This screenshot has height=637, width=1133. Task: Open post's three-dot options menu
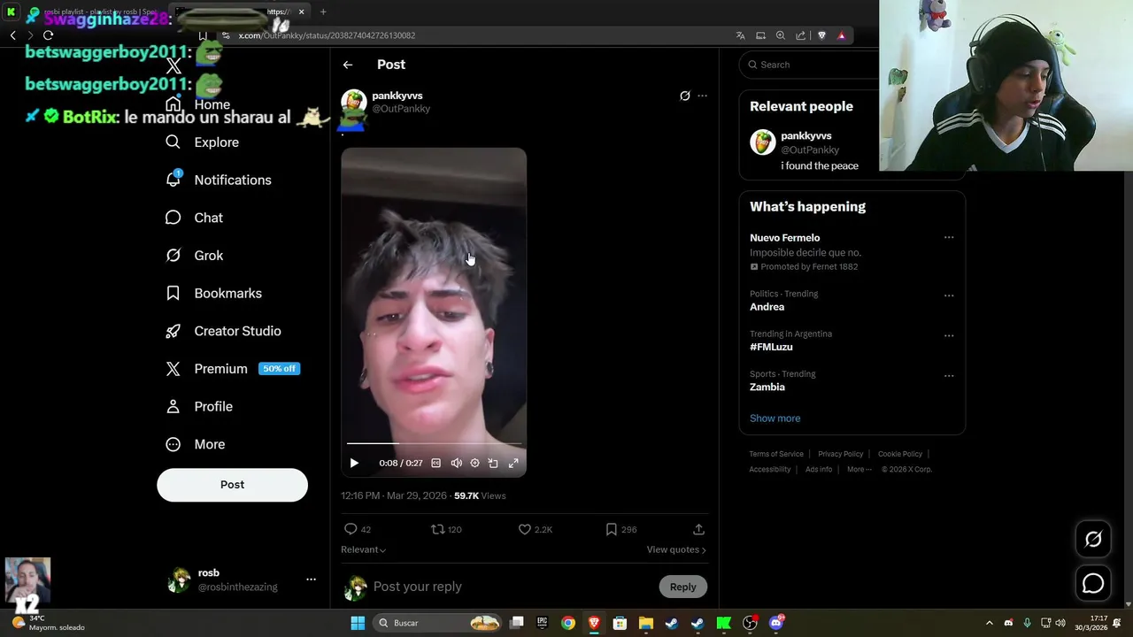point(702,96)
